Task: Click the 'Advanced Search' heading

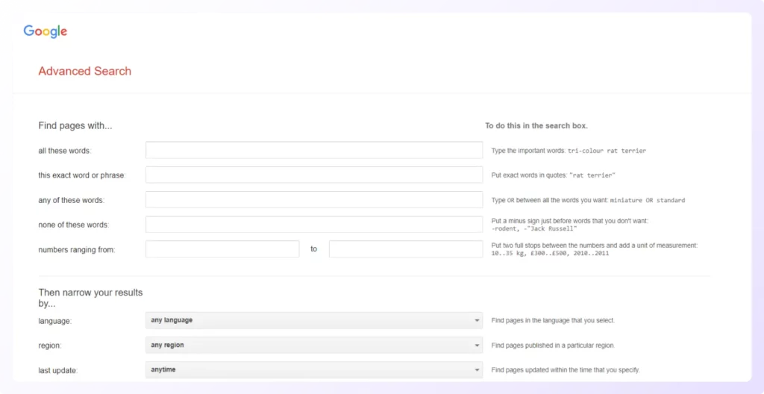Action: pyautogui.click(x=85, y=71)
